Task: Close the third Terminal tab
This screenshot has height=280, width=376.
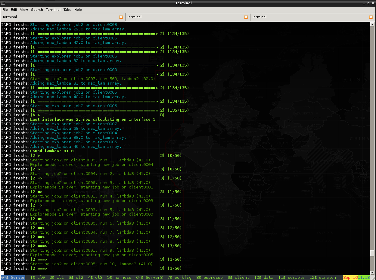Action: 371,17
